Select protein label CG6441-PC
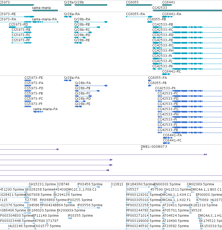 (172, 140)
